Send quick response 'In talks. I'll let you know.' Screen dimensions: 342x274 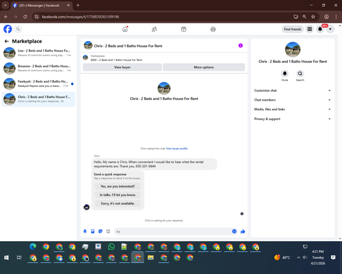click(118, 195)
